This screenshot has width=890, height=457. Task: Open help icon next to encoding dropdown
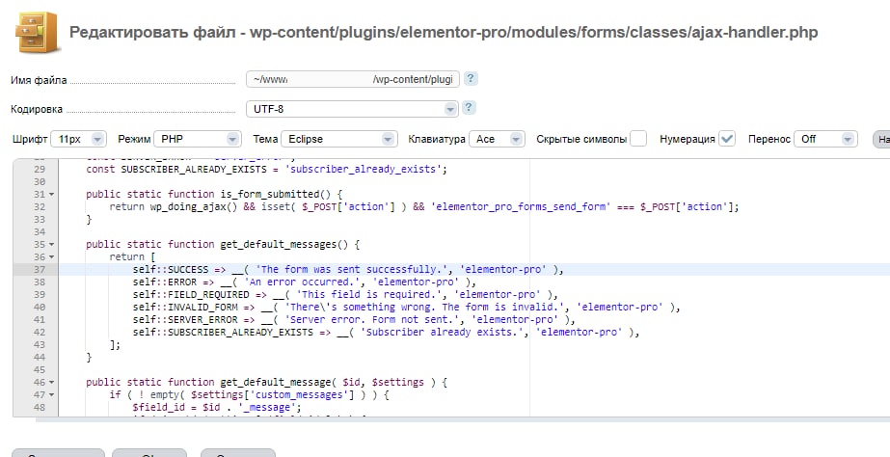469,108
